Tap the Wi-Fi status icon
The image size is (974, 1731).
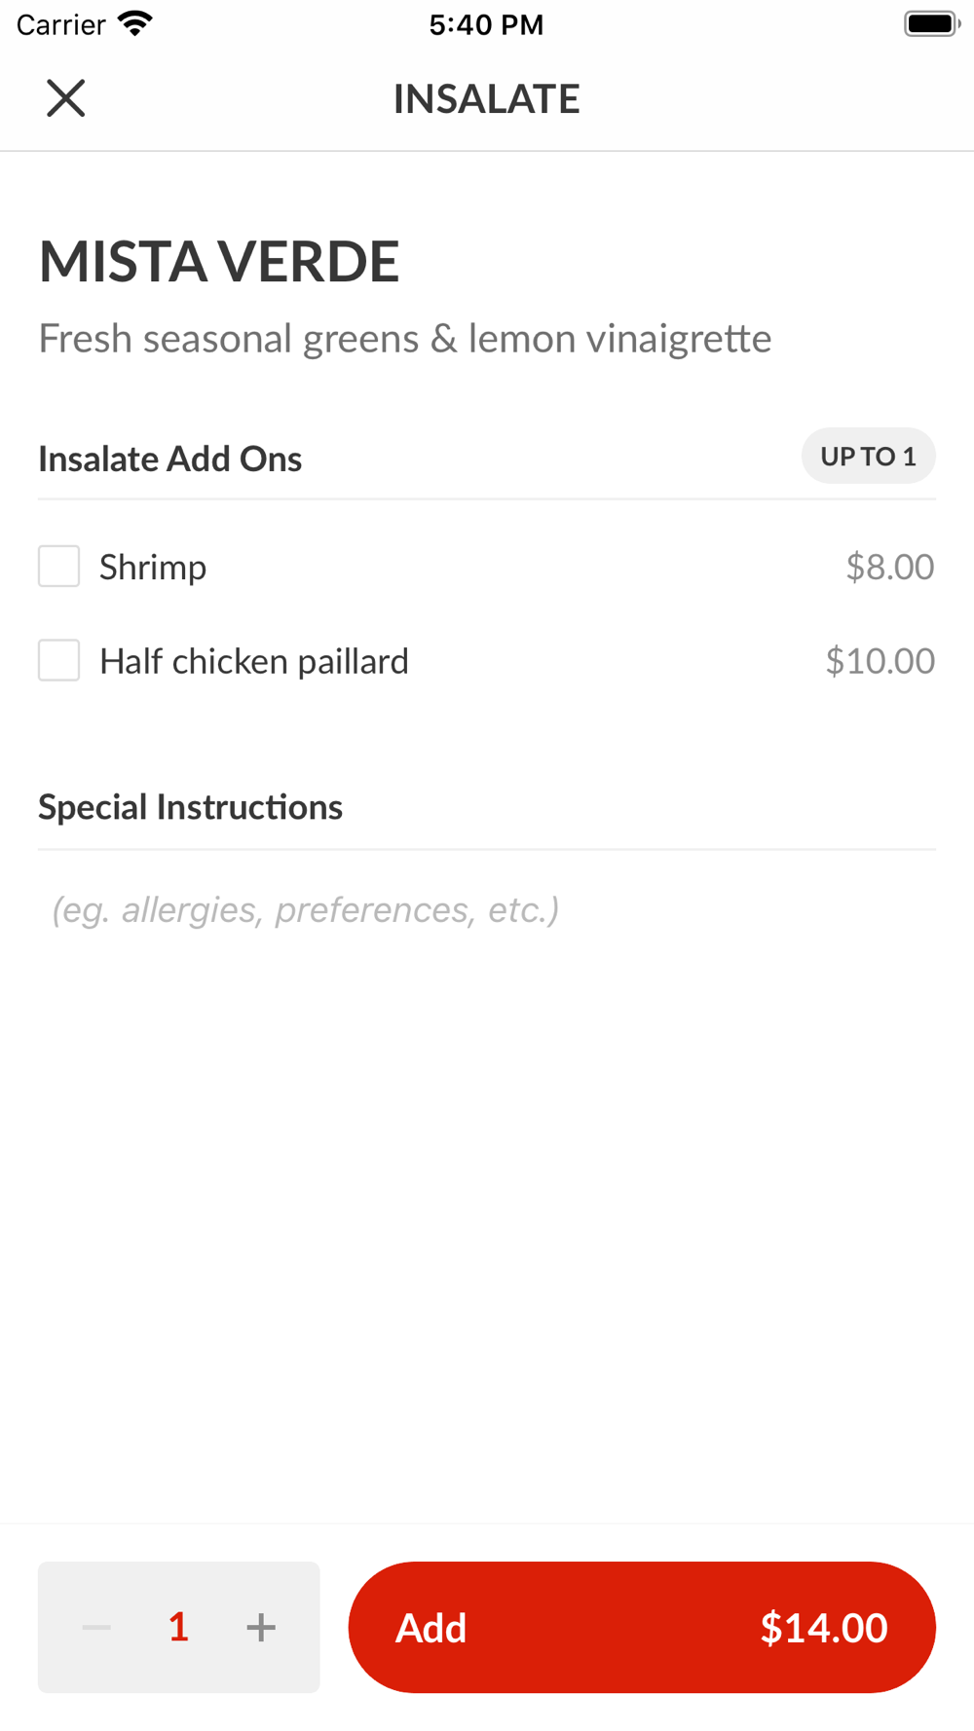click(135, 23)
